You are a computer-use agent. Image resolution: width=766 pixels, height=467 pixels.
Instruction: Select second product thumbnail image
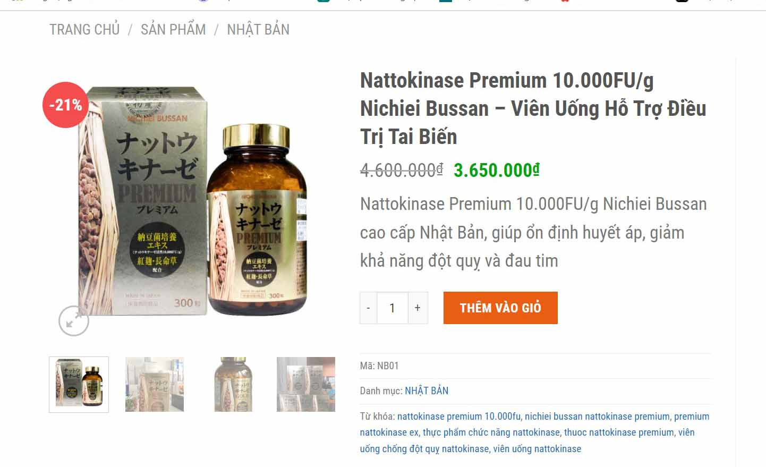coord(155,385)
